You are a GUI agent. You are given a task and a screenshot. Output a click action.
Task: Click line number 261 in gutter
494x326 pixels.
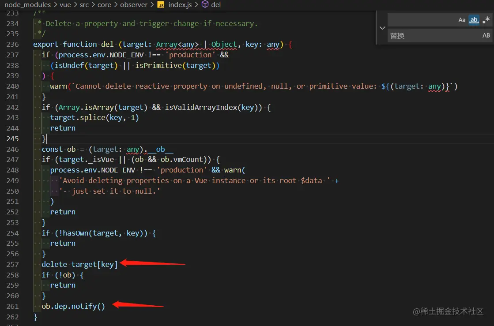(x=13, y=307)
